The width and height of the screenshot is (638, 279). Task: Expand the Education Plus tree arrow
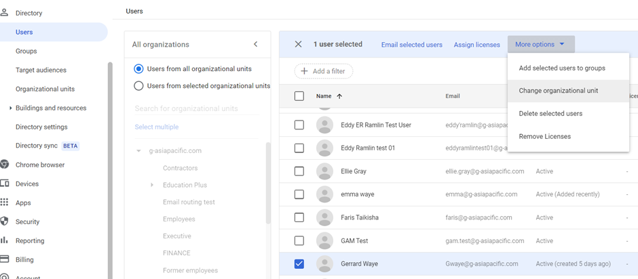point(152,185)
